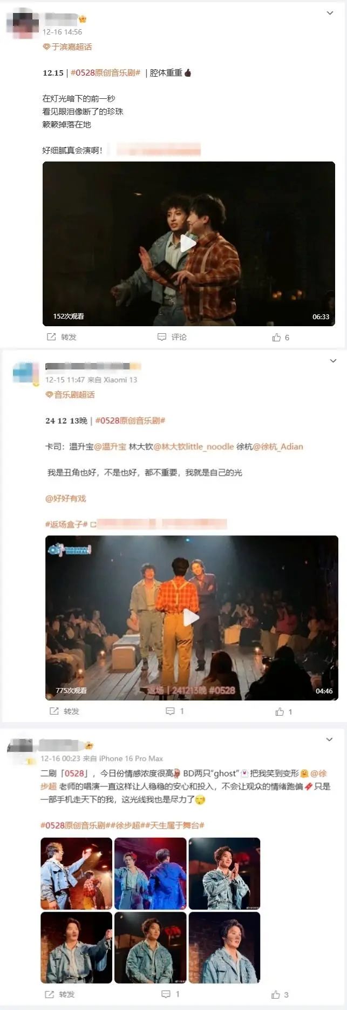Open the top-left photo in third post's grid
The image size is (347, 1010).
77,873
